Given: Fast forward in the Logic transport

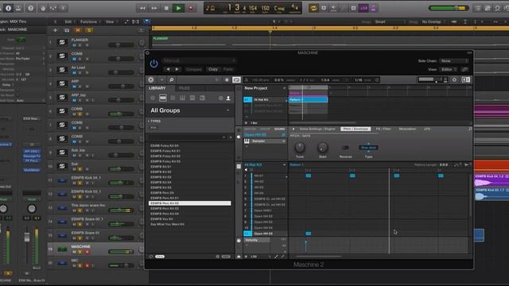Looking at the screenshot, I should (x=154, y=8).
